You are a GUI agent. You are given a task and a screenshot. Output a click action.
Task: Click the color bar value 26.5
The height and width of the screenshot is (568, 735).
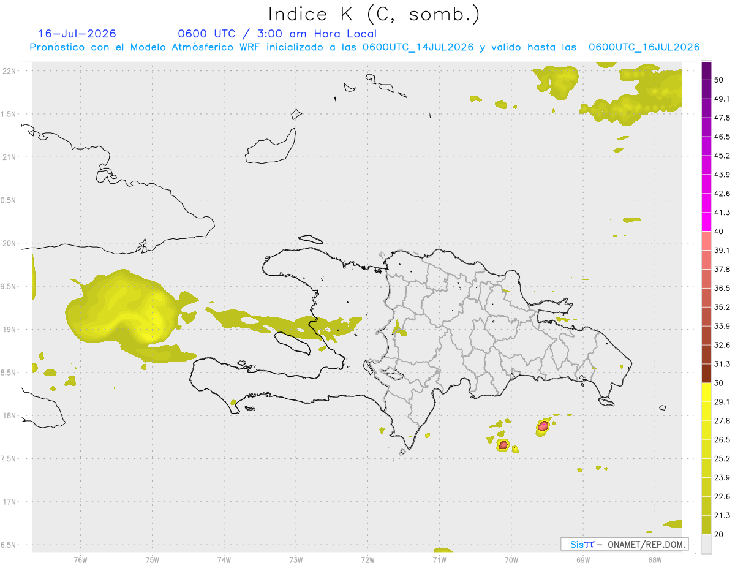[x=722, y=440]
